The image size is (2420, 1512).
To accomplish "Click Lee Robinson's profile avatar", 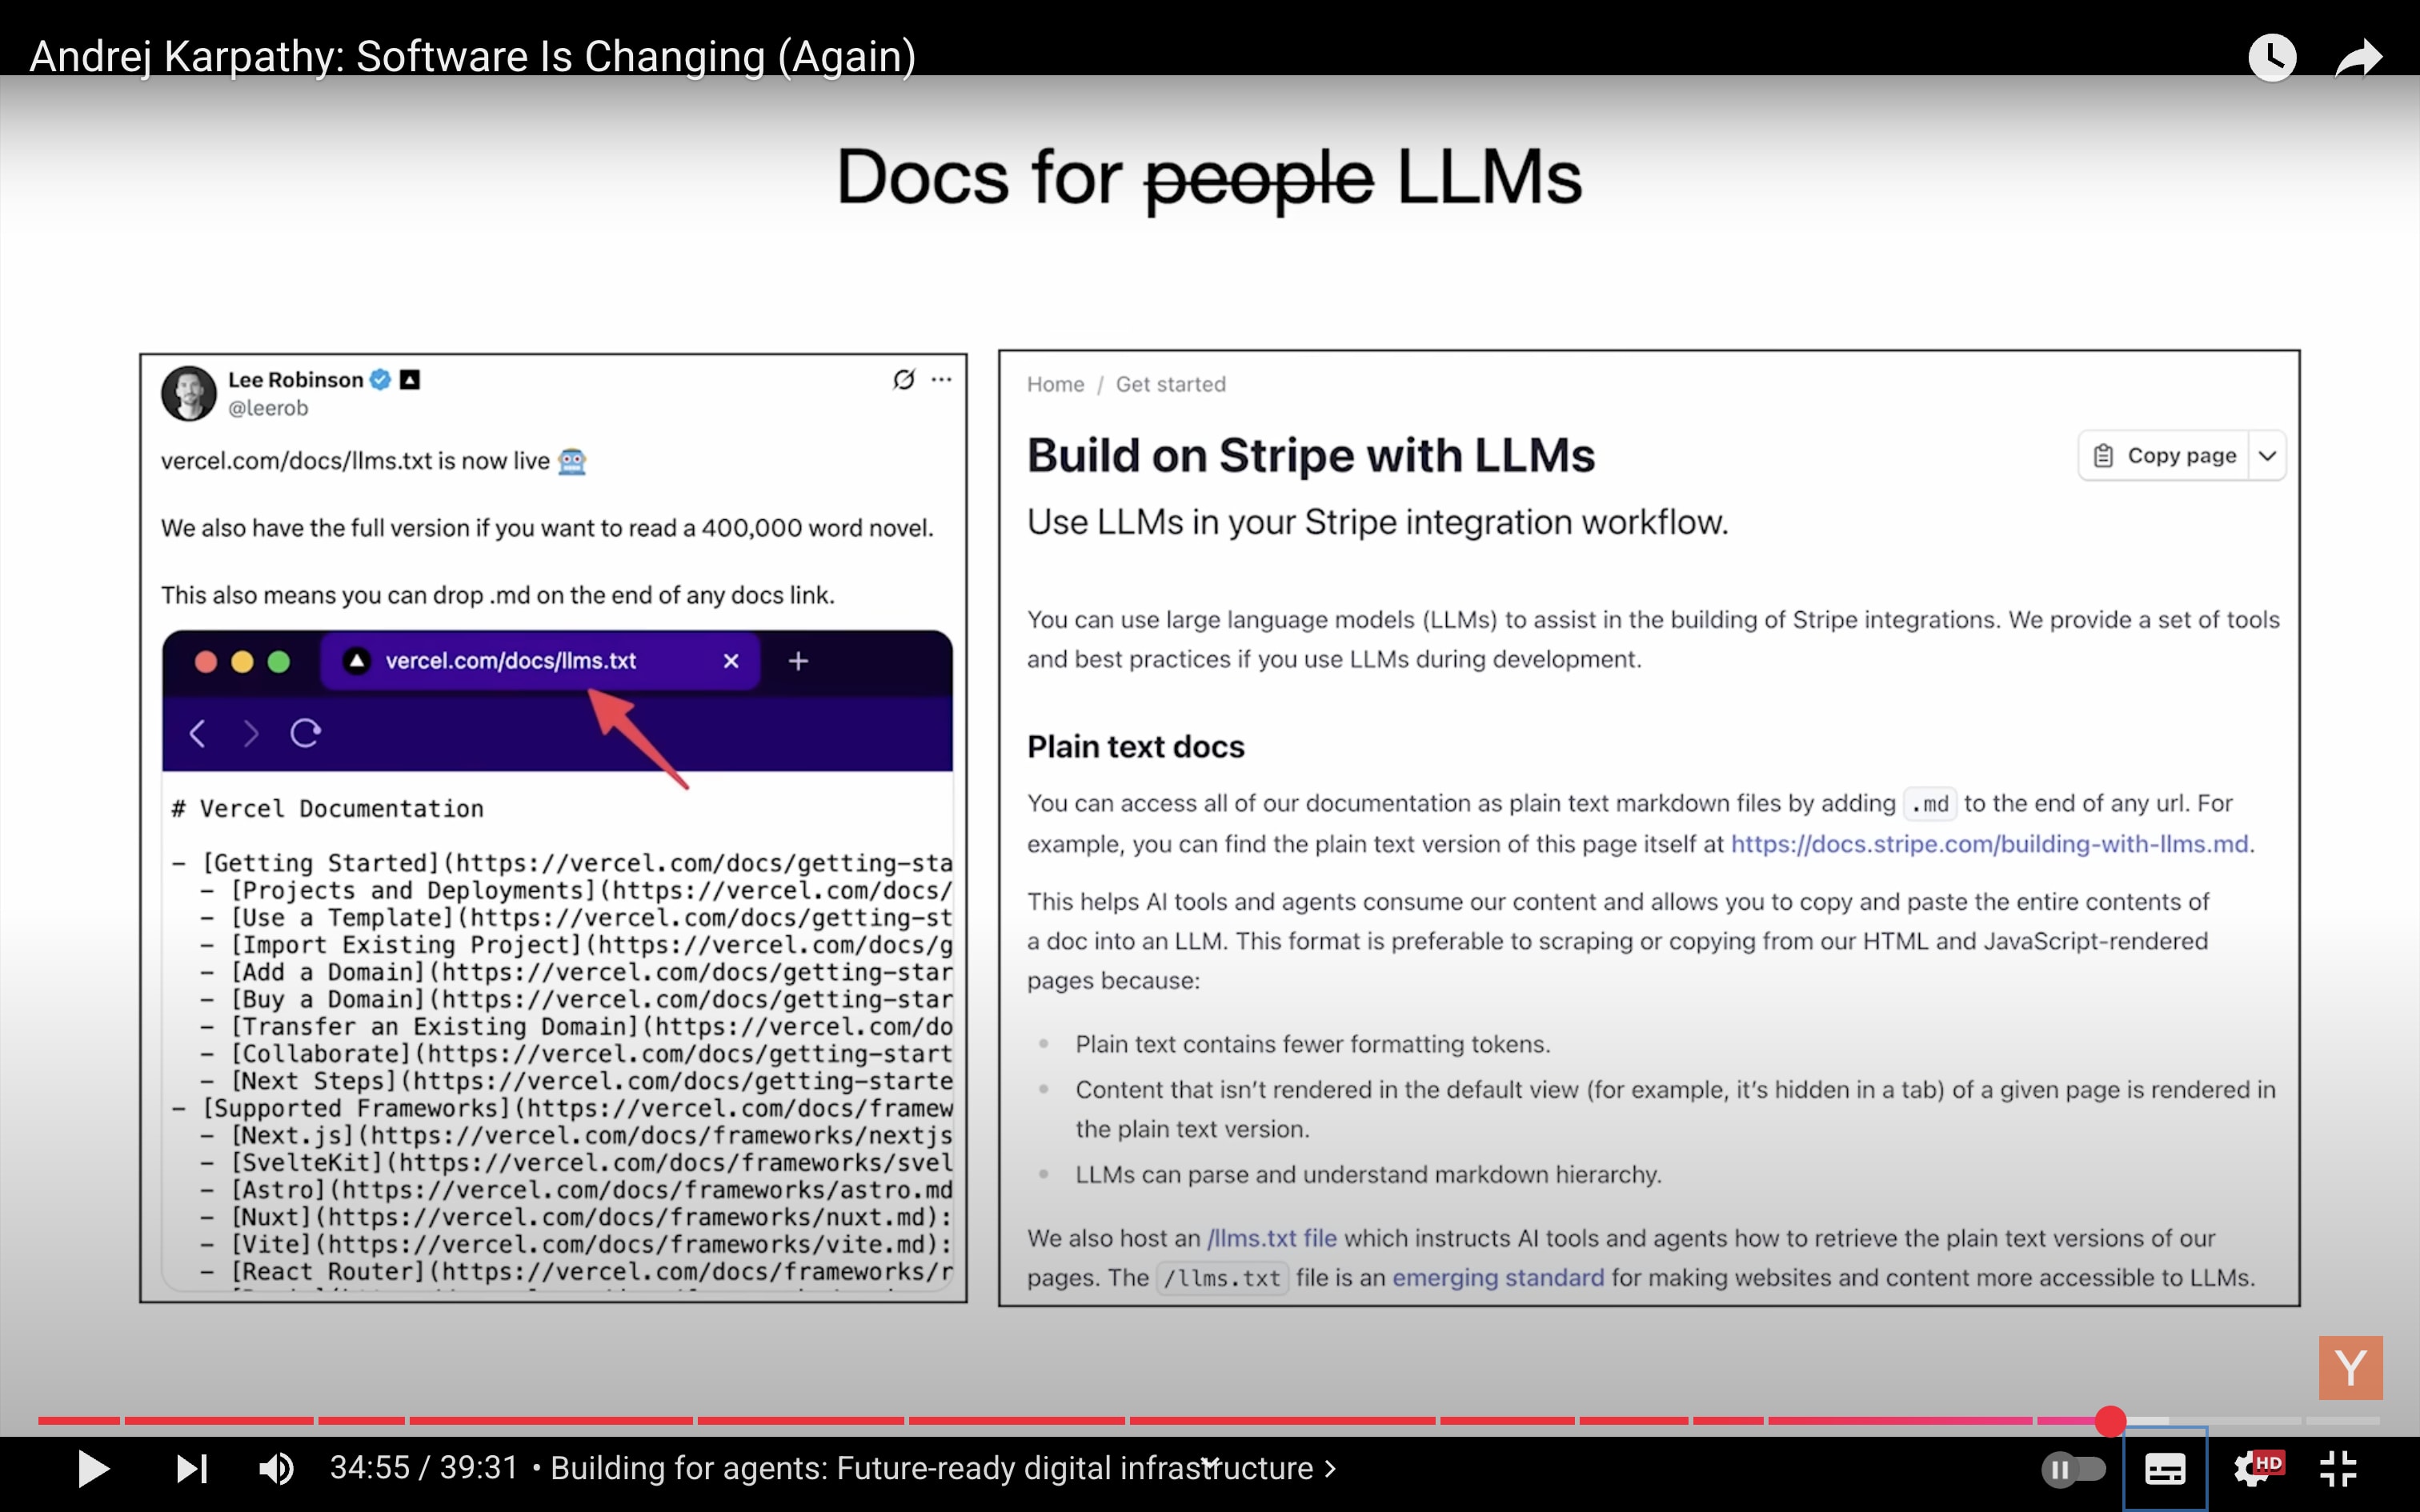I will point(188,393).
